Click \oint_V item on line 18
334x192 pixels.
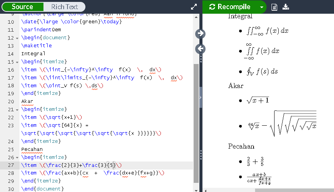click(x=62, y=86)
